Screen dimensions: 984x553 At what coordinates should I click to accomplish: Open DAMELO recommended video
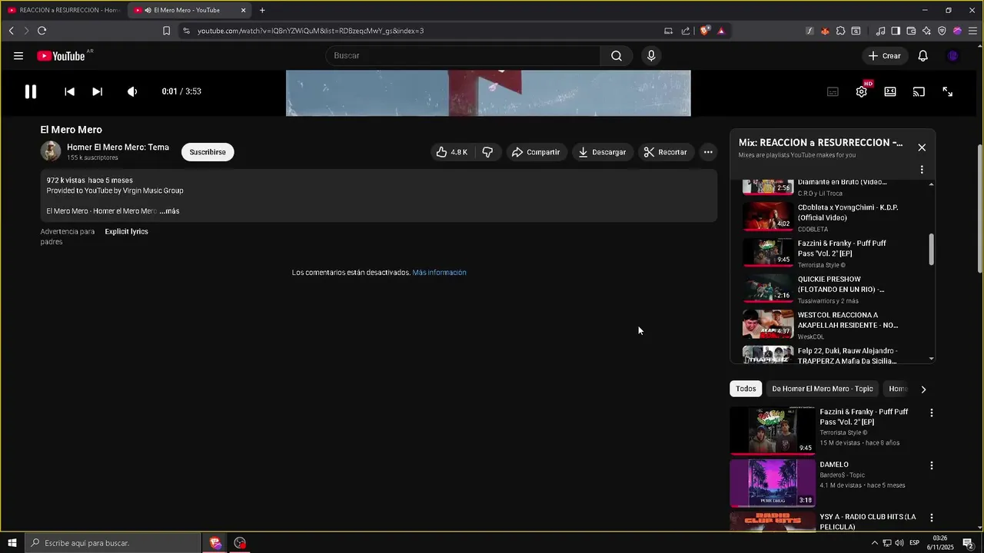click(x=772, y=483)
